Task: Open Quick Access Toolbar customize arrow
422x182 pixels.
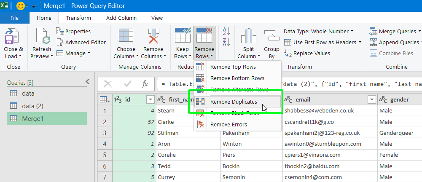Action: click(x=33, y=6)
